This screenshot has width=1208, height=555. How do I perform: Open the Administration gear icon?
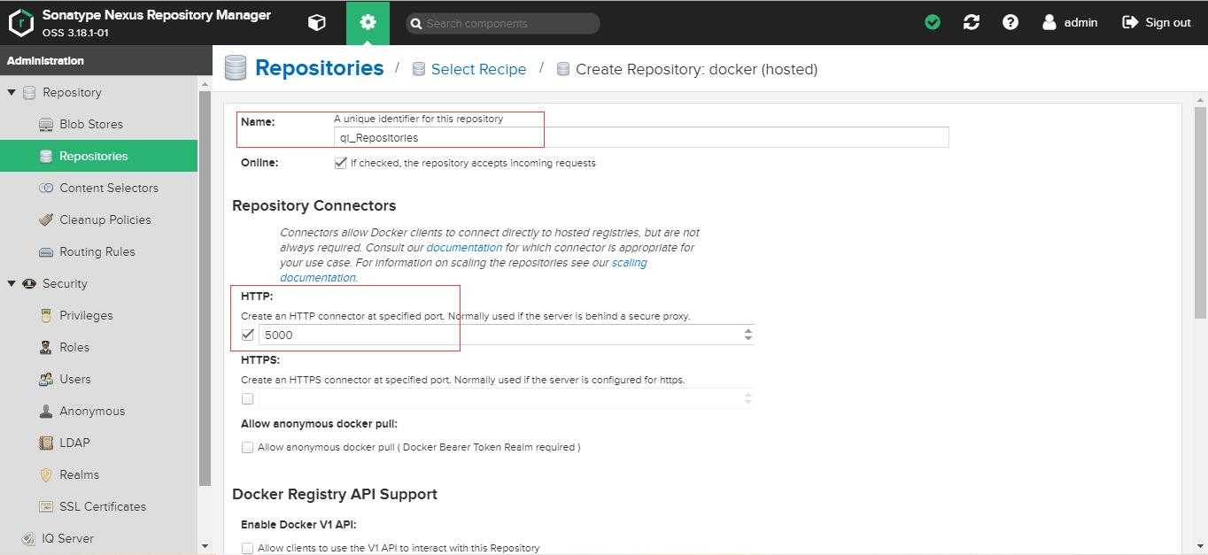[368, 23]
